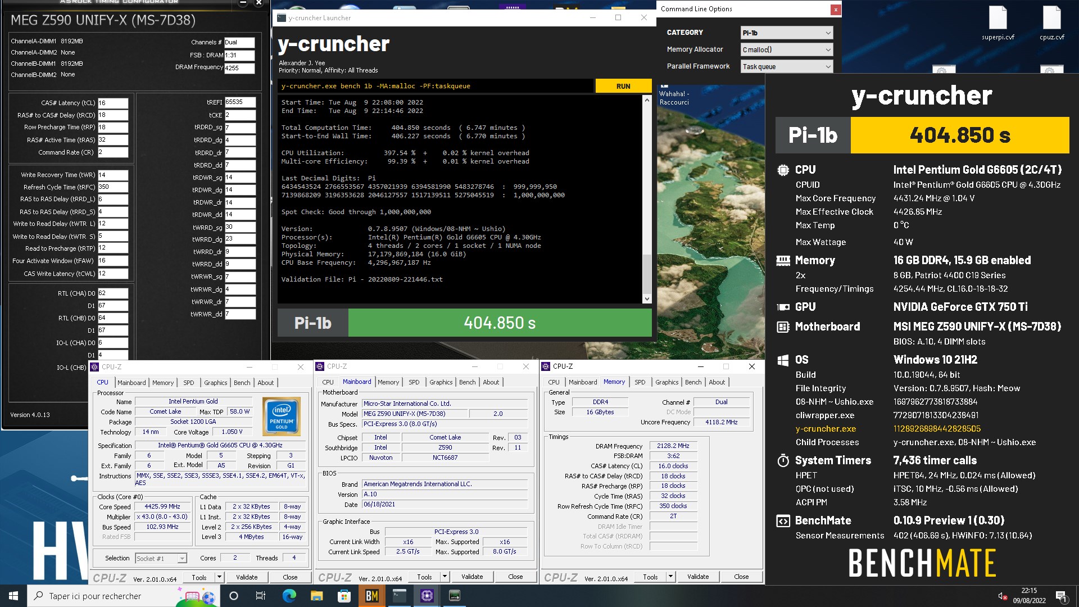Click the Refresh Cycle Time (tRFC) field
Screen dimensions: 1079x607
coord(113,187)
